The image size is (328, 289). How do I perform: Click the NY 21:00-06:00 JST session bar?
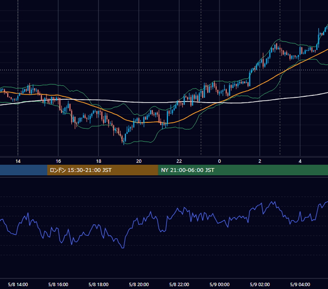(x=243, y=170)
